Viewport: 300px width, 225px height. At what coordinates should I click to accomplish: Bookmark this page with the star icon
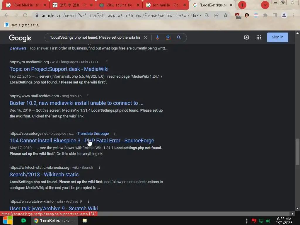pyautogui.click(x=226, y=15)
